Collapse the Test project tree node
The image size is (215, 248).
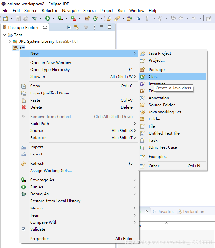tap(4, 35)
